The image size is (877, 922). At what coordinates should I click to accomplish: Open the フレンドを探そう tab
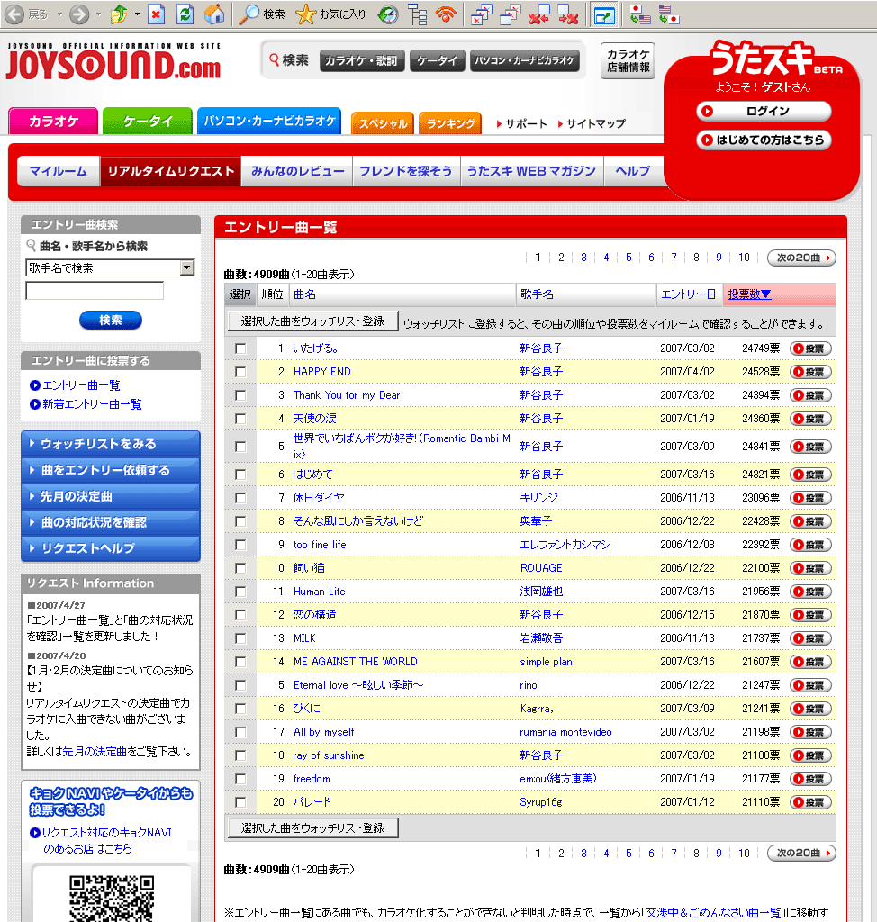point(406,171)
